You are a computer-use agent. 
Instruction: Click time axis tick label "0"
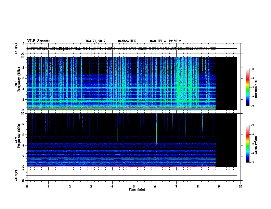[x=27, y=186]
